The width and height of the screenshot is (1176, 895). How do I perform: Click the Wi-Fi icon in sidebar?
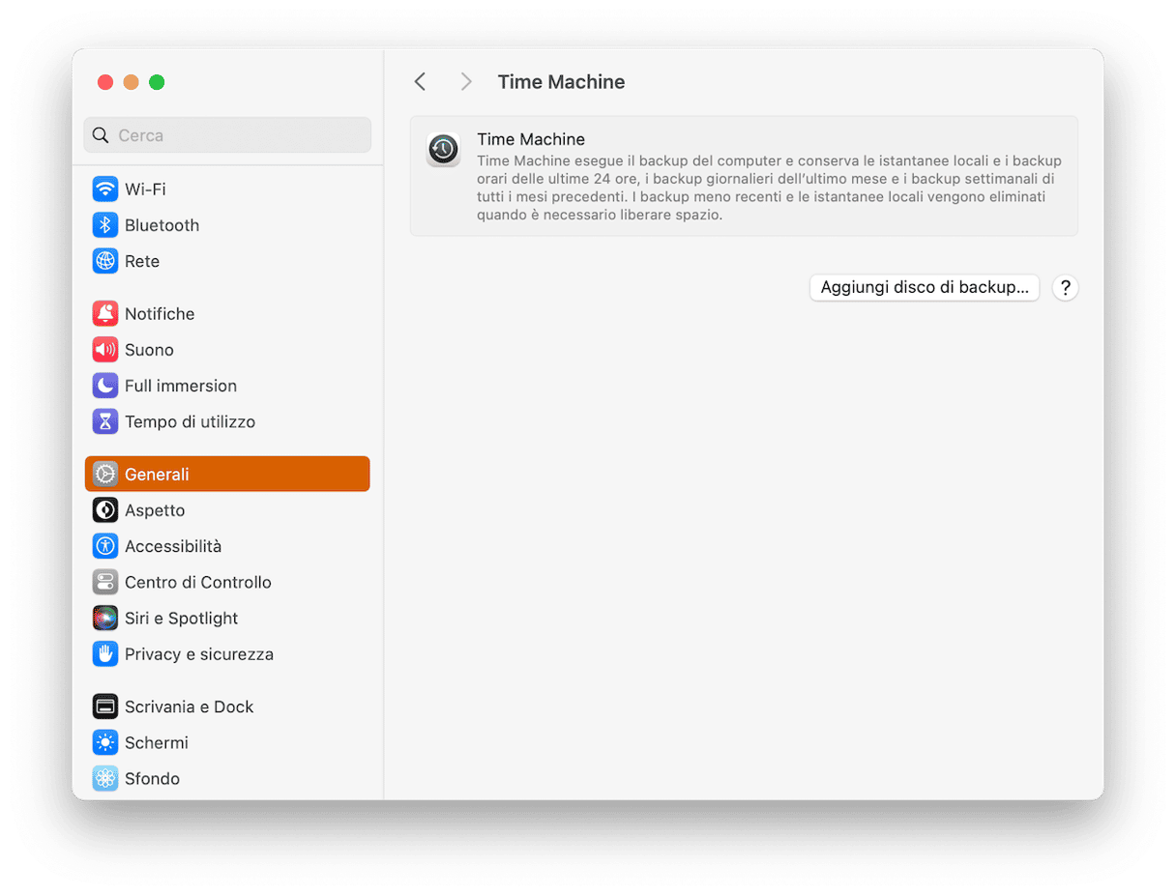(x=105, y=189)
